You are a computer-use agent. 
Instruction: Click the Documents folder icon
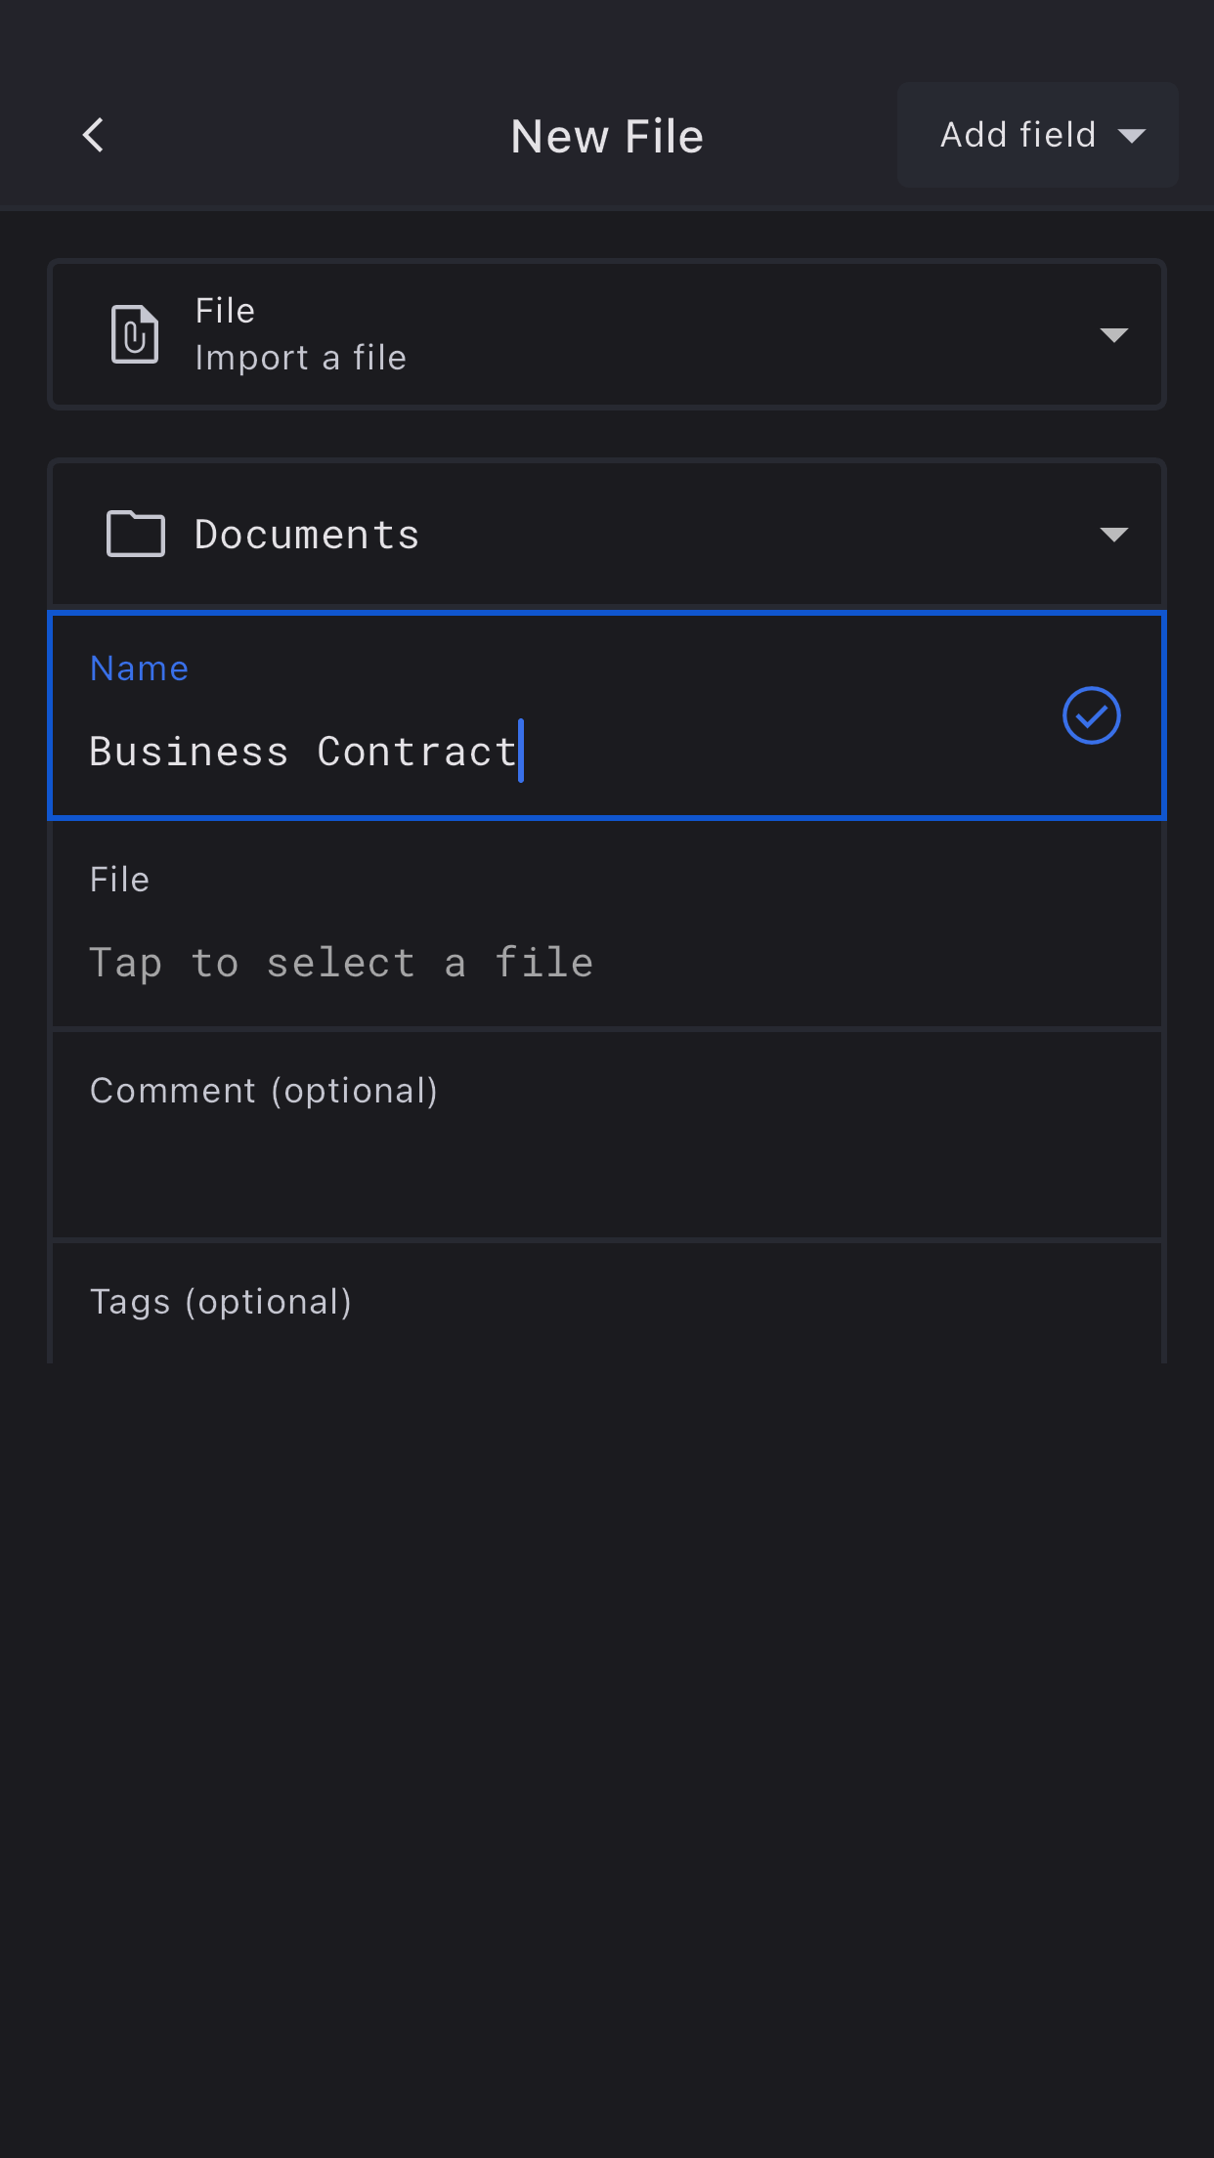[135, 534]
